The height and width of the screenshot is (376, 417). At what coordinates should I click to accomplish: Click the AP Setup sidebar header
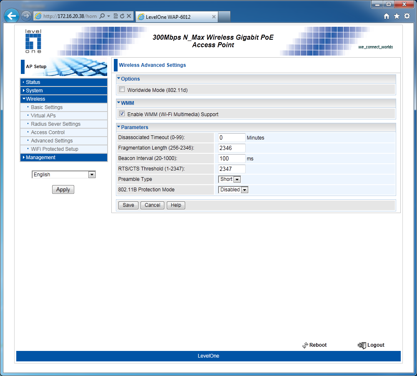click(36, 66)
